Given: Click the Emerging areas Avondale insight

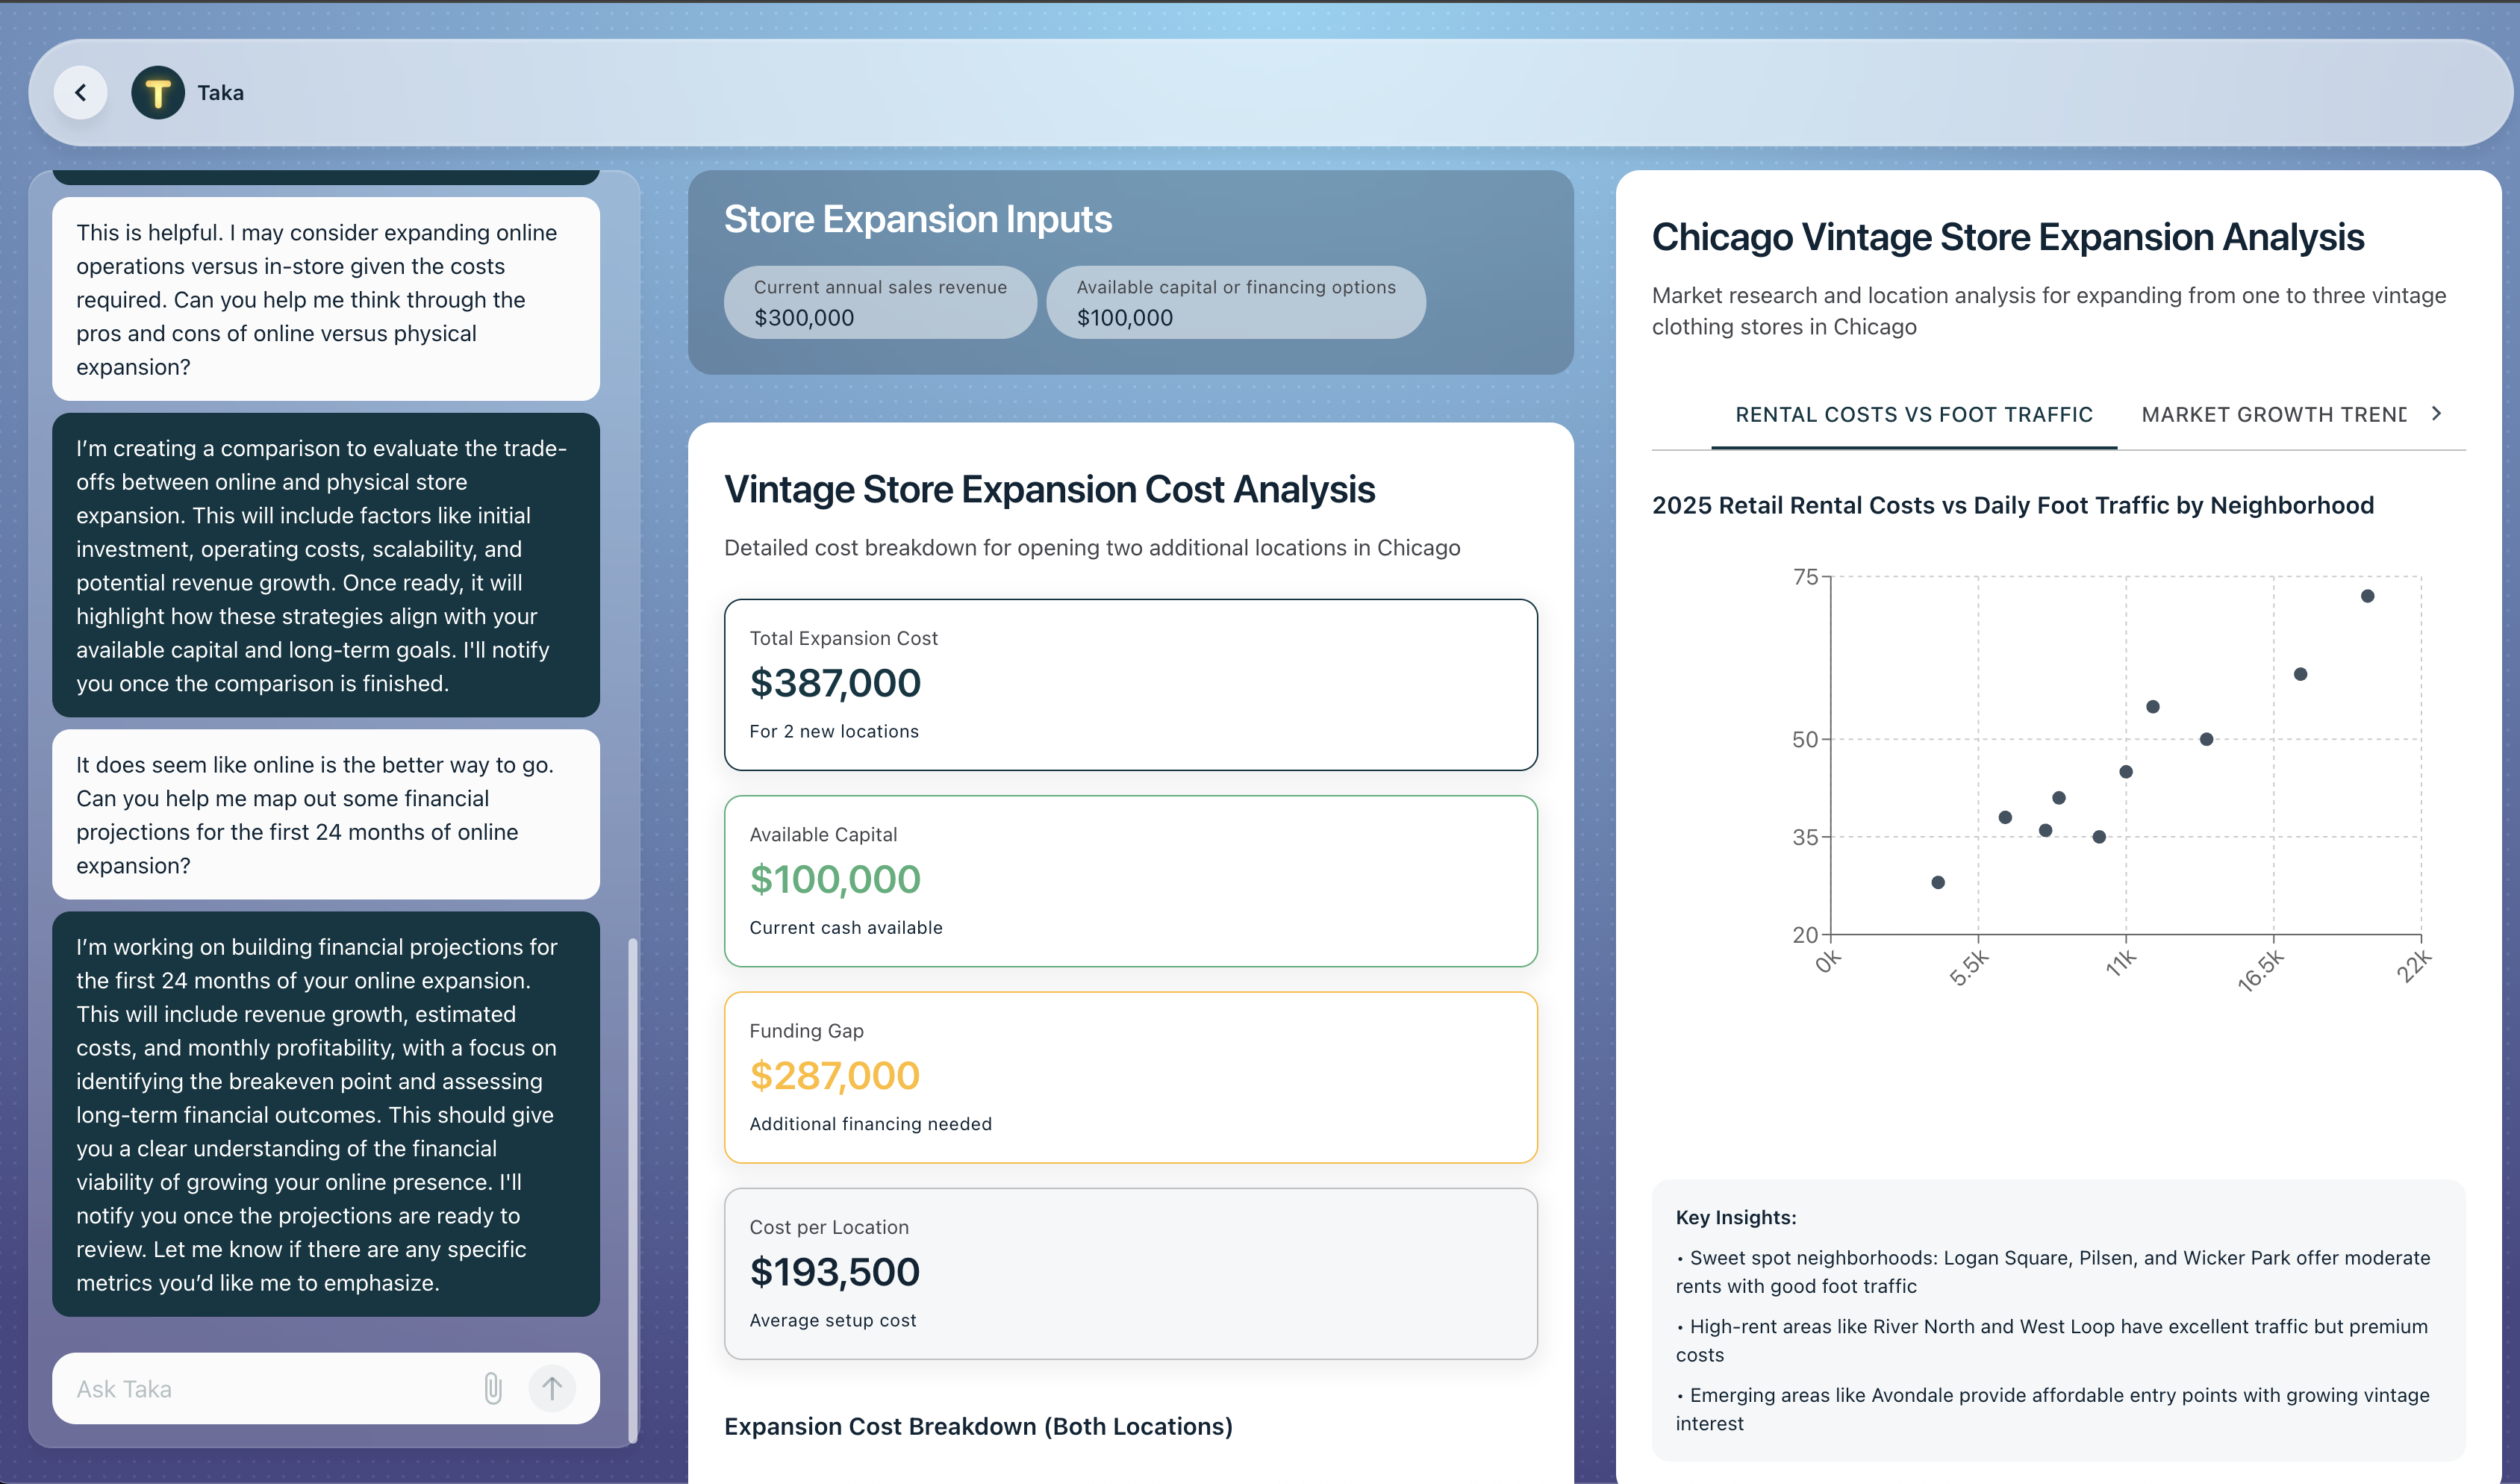Looking at the screenshot, I should pos(2053,1409).
